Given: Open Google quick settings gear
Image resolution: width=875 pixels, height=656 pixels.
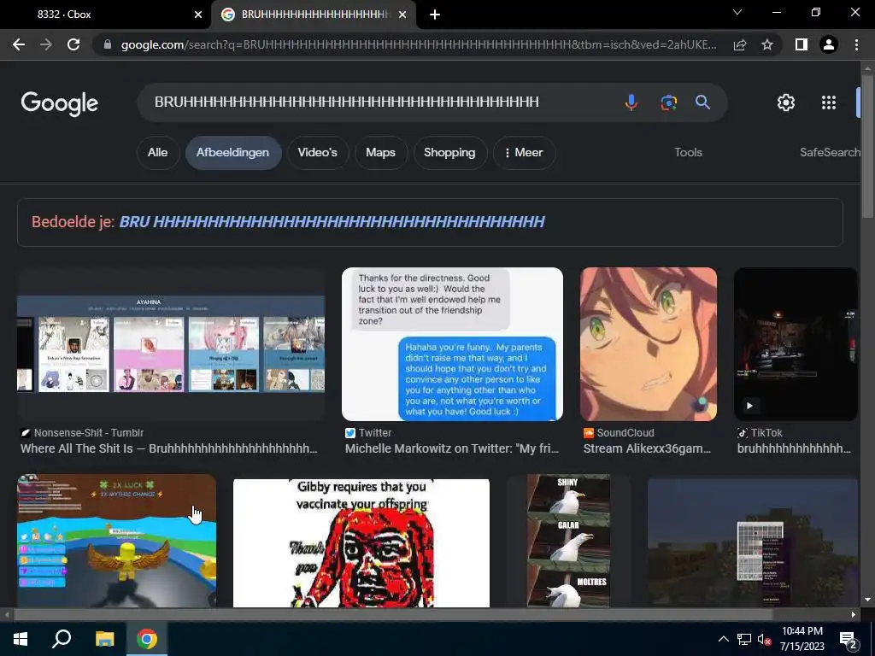Looking at the screenshot, I should pos(786,102).
